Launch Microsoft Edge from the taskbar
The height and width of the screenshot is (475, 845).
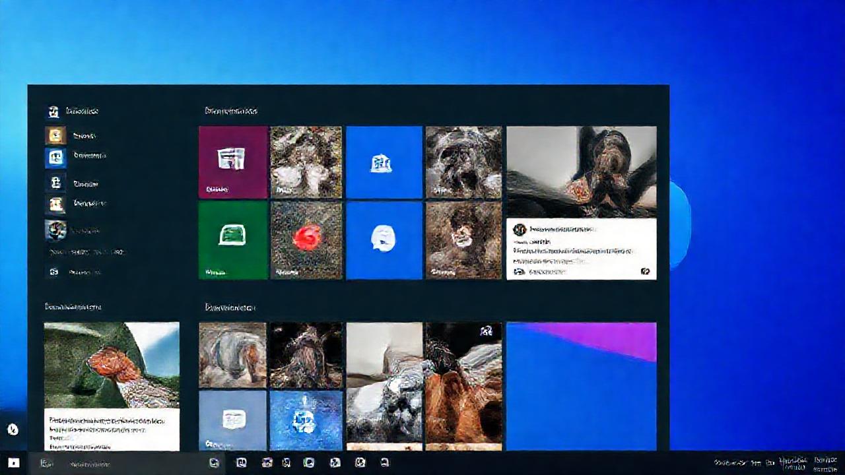click(241, 463)
